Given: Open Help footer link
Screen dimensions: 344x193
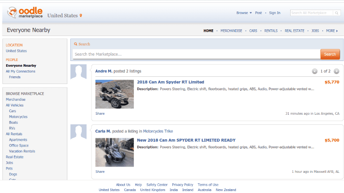Looking at the screenshot, I should [x=138, y=185].
